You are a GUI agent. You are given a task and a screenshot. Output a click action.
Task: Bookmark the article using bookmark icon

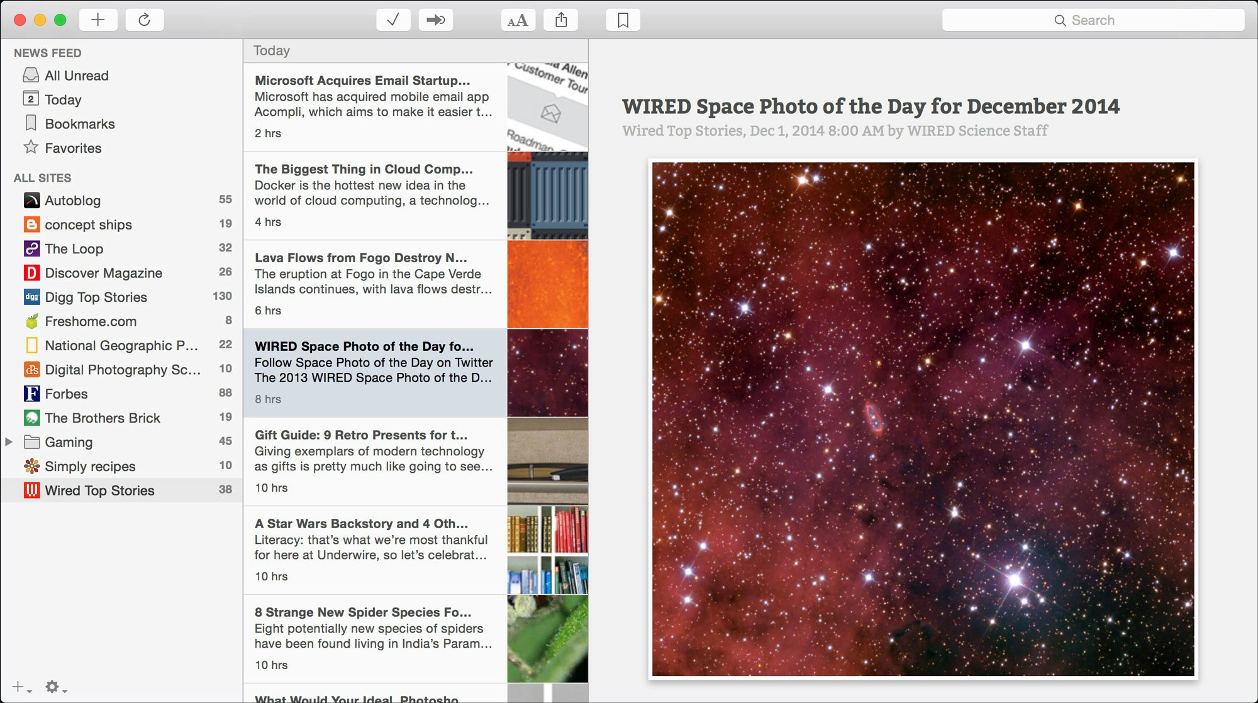tap(622, 19)
